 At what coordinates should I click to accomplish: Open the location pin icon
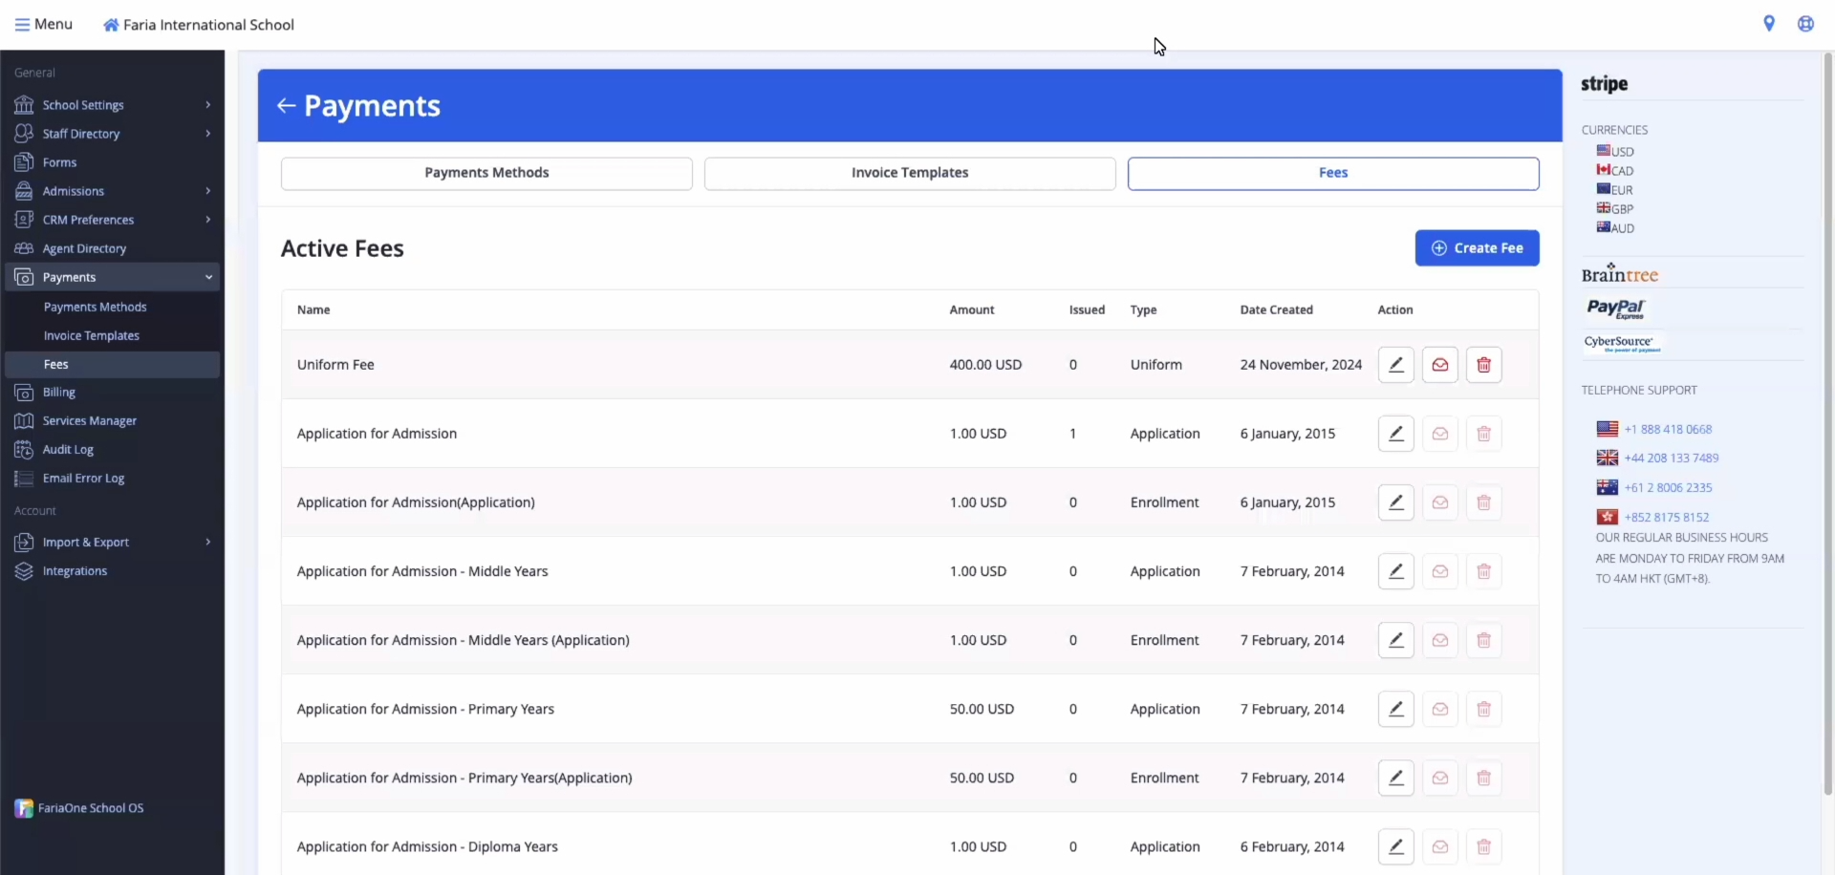(x=1769, y=24)
